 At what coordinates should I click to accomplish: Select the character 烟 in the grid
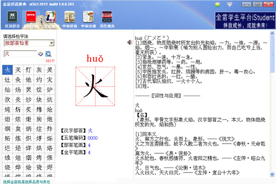point(28,158)
